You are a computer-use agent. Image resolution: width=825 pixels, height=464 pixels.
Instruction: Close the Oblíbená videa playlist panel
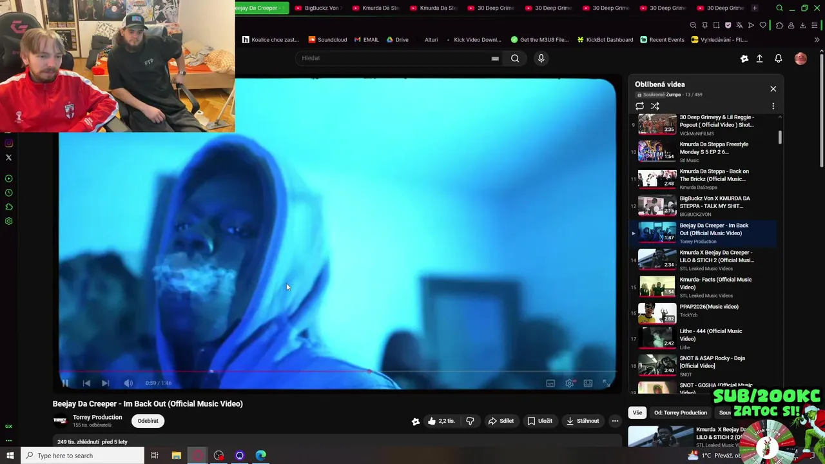(773, 89)
